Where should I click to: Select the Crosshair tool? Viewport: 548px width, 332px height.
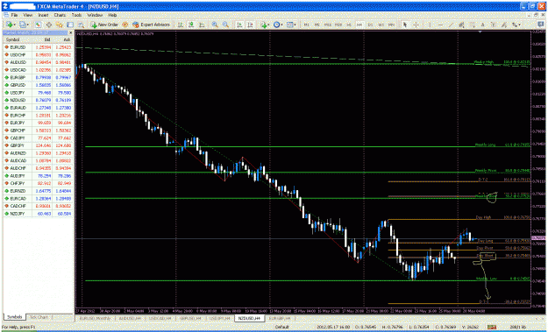tap(416, 25)
